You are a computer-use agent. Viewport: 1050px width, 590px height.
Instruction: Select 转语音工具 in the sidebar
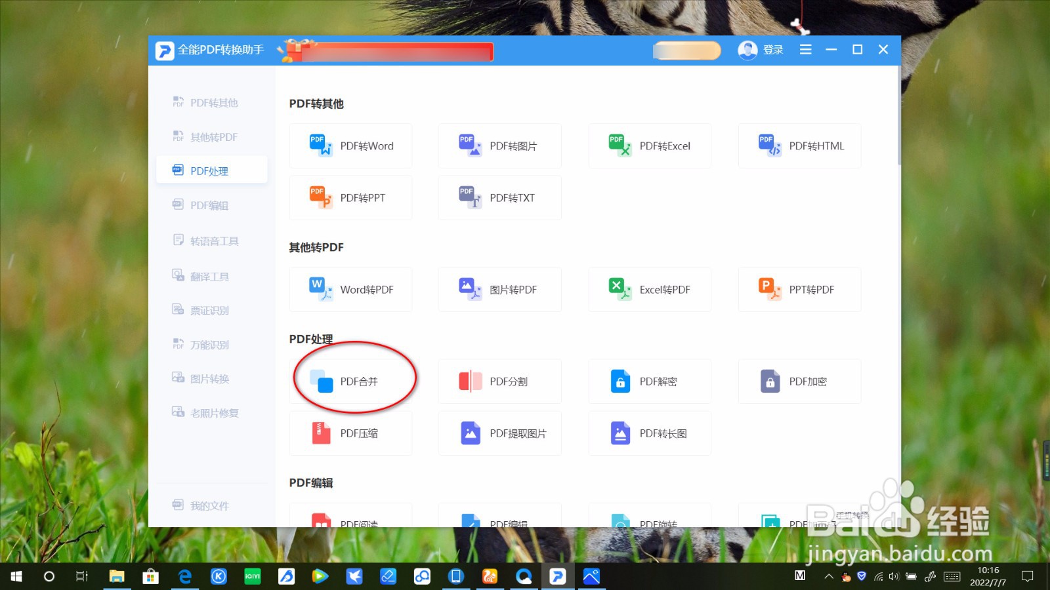[211, 241]
